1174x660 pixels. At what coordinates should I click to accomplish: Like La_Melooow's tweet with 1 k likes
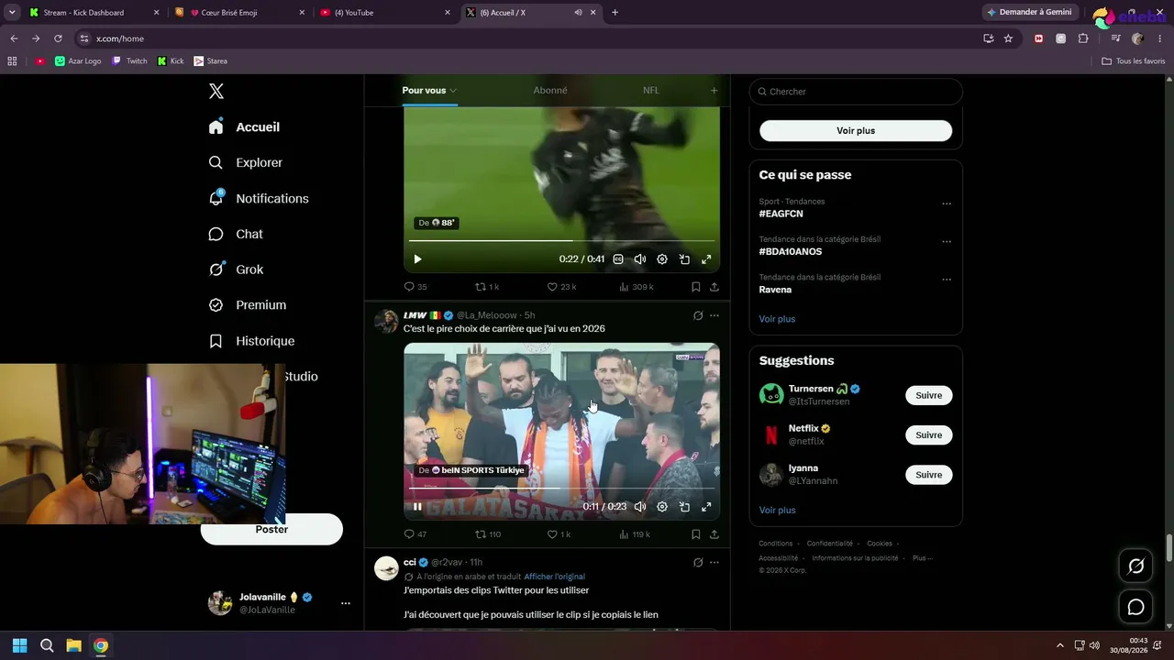[559, 534]
